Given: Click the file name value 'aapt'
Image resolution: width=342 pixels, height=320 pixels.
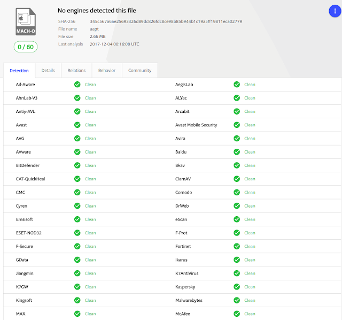Looking at the screenshot, I should [x=94, y=29].
